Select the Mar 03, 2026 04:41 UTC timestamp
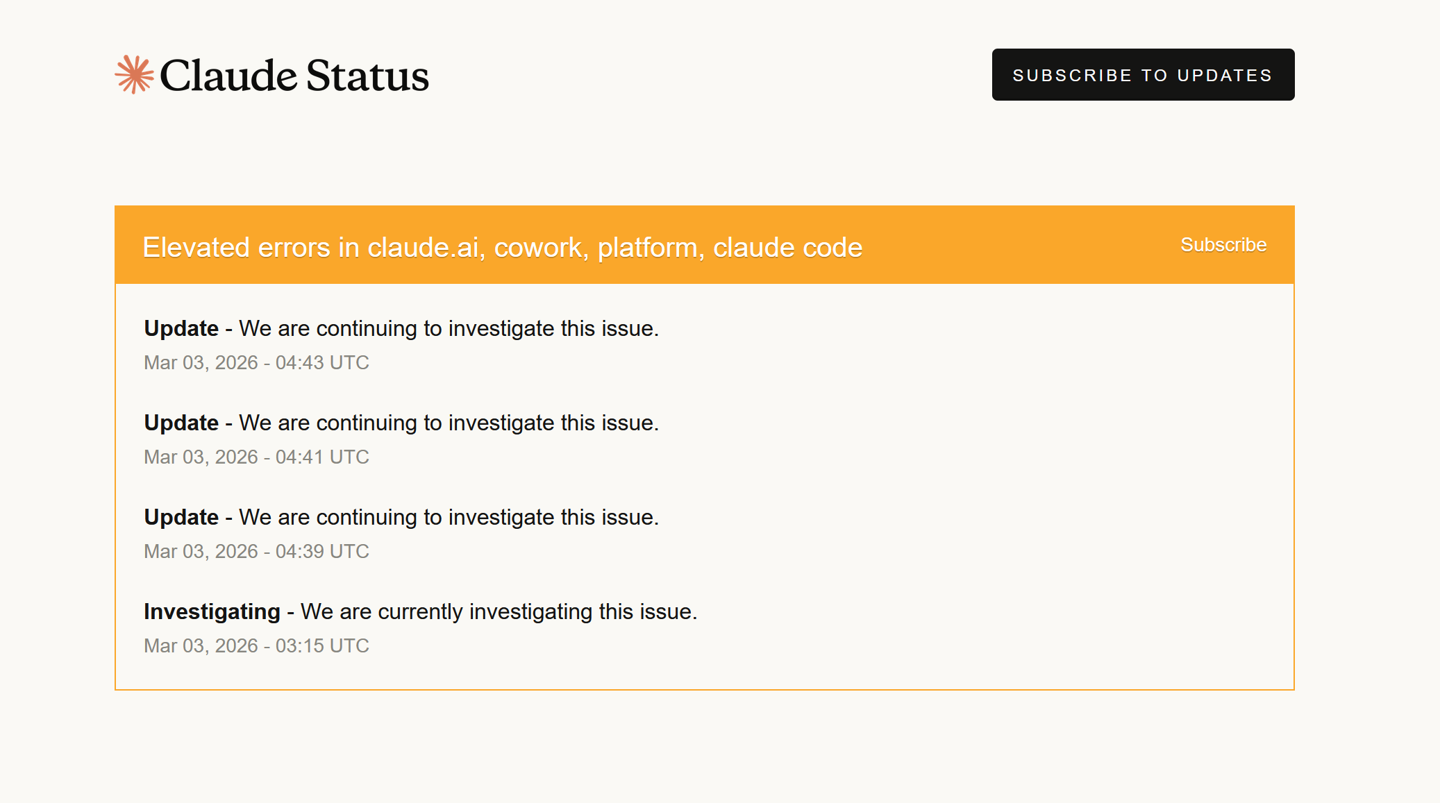The height and width of the screenshot is (803, 1440). [256, 457]
